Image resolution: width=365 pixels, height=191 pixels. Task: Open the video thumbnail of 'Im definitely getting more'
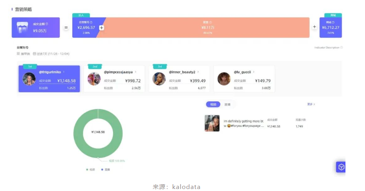point(212,123)
